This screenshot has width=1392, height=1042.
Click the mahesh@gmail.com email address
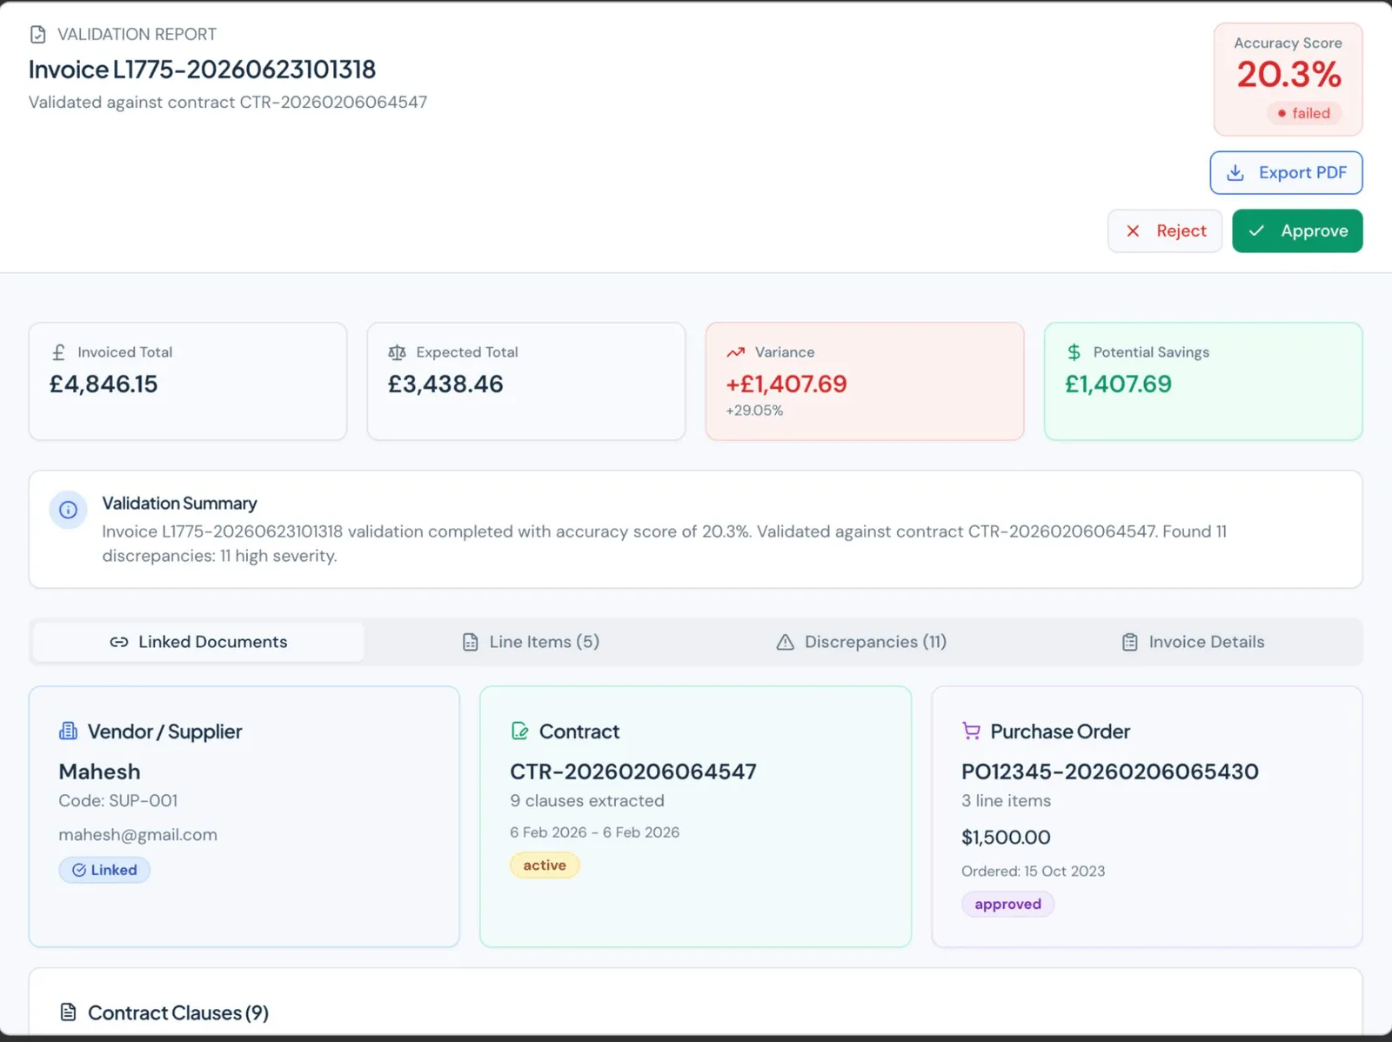pyautogui.click(x=137, y=835)
